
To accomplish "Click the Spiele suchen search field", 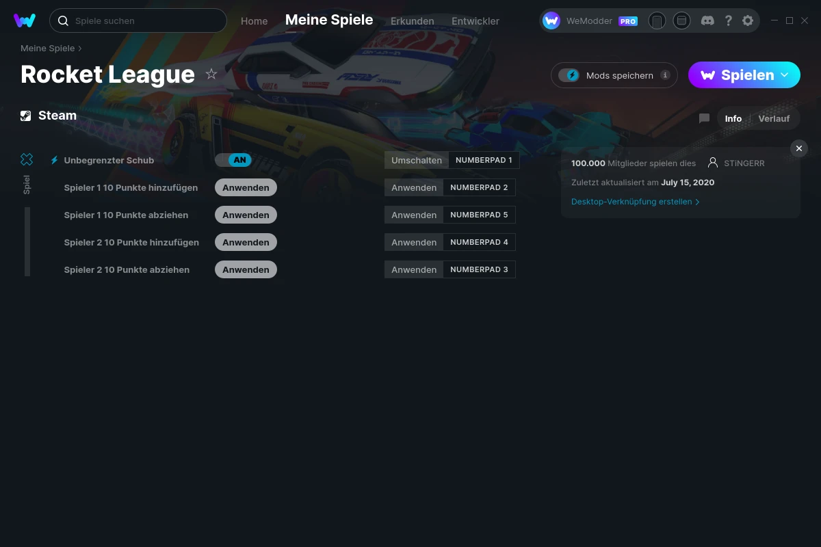I will click(x=137, y=21).
